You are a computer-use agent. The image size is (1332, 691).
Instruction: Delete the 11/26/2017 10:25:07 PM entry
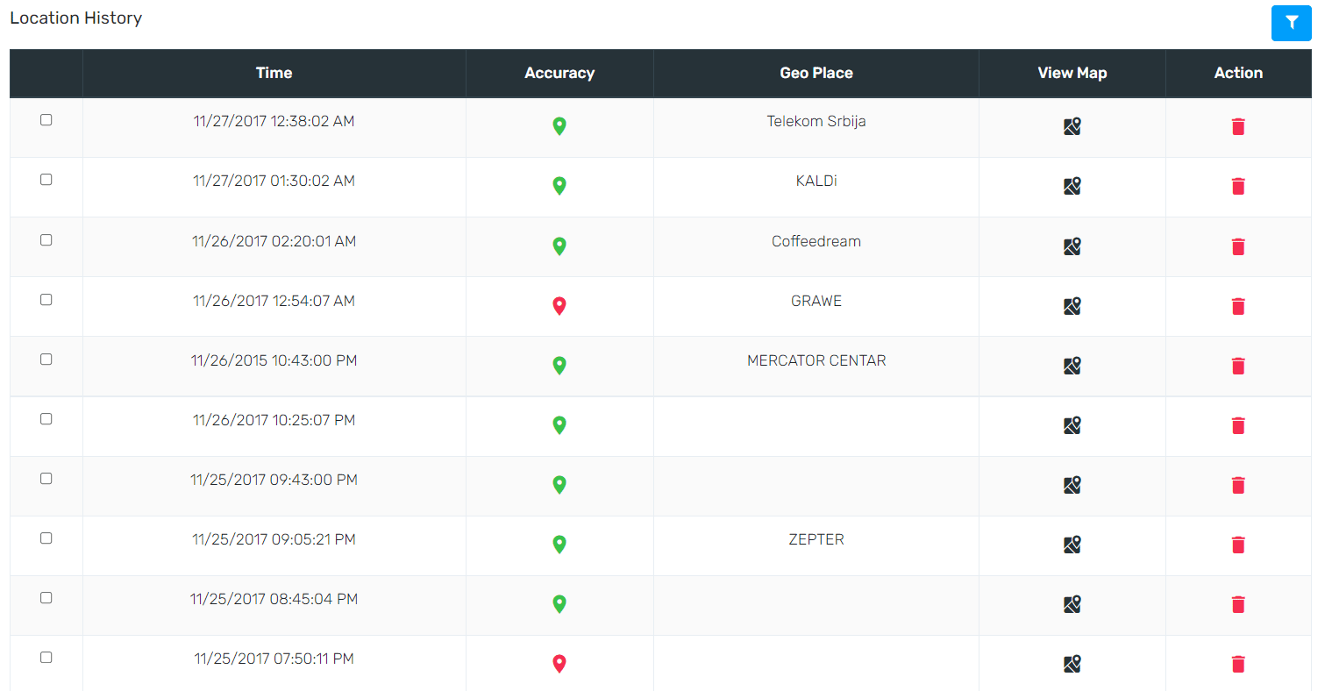coord(1238,425)
